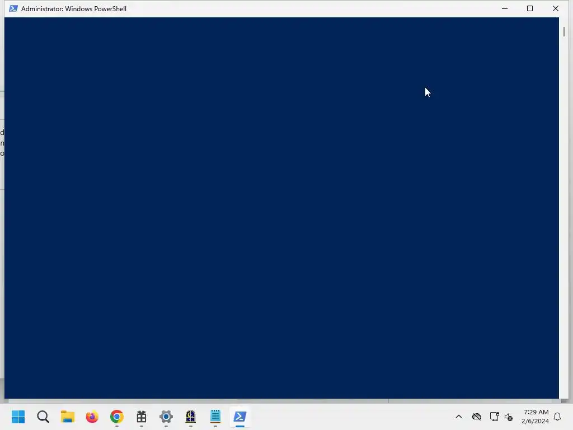573x430 pixels.
Task: Open the Windows Start menu
Action: pyautogui.click(x=18, y=417)
